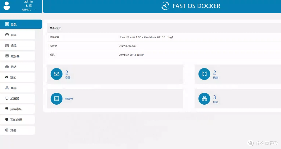281x149 pixels.
Task: Click the Armbian 20.12 Buster value
Action: pyautogui.click(x=132, y=55)
